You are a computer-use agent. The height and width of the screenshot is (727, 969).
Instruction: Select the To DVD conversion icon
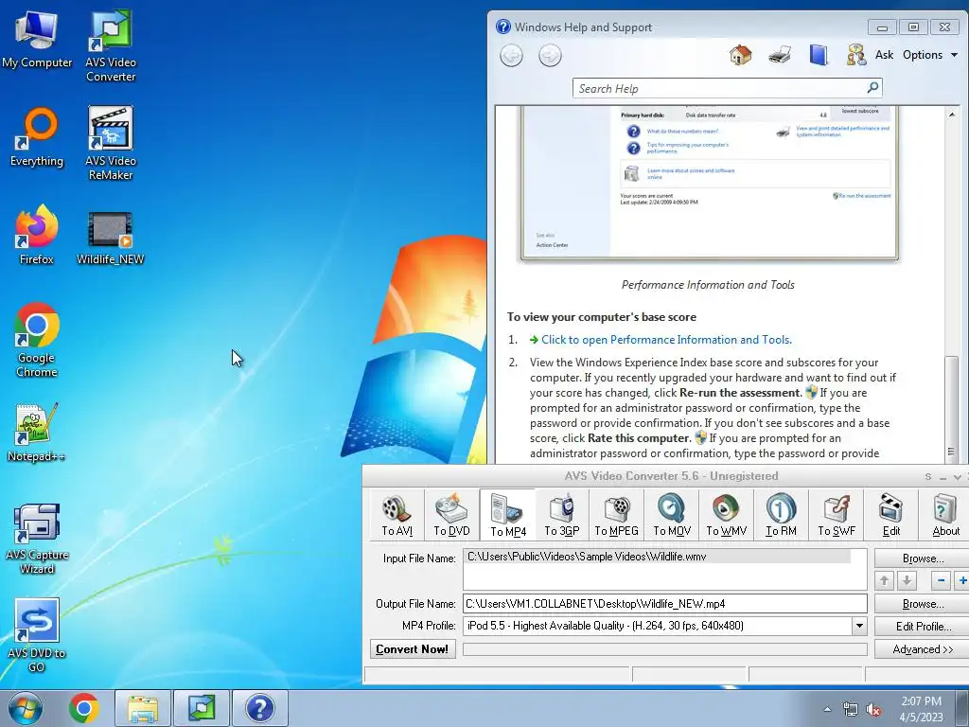click(451, 515)
